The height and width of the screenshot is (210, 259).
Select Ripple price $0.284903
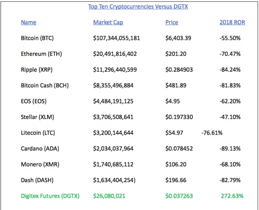[x=179, y=70]
